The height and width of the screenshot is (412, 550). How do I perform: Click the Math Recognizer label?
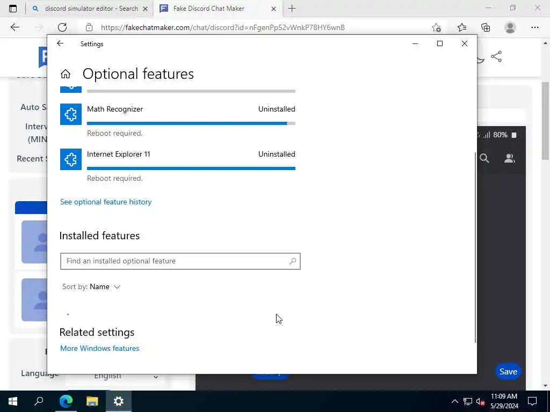coord(115,109)
